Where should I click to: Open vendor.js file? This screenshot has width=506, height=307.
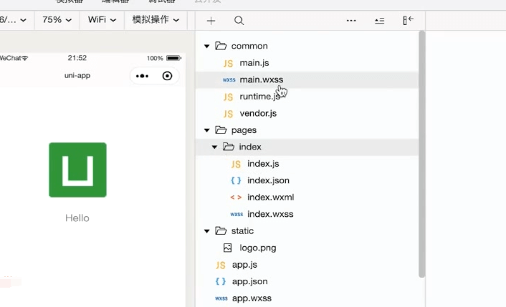[x=258, y=113]
